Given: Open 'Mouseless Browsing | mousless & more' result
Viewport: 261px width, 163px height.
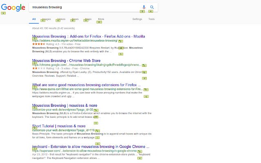Looking at the screenshot, I should tap(64, 106).
